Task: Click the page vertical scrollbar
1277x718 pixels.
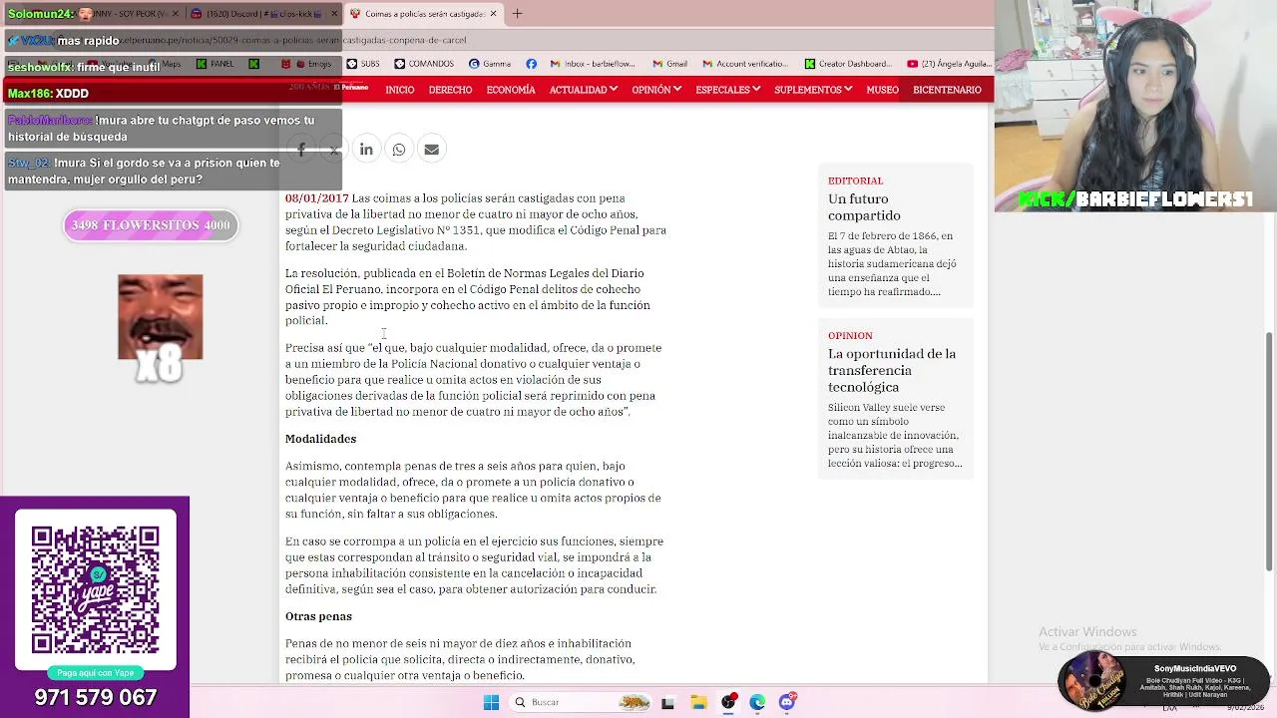Action: pos(1269,451)
